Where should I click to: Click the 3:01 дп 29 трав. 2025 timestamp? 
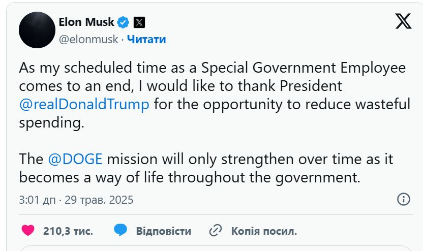tap(76, 200)
